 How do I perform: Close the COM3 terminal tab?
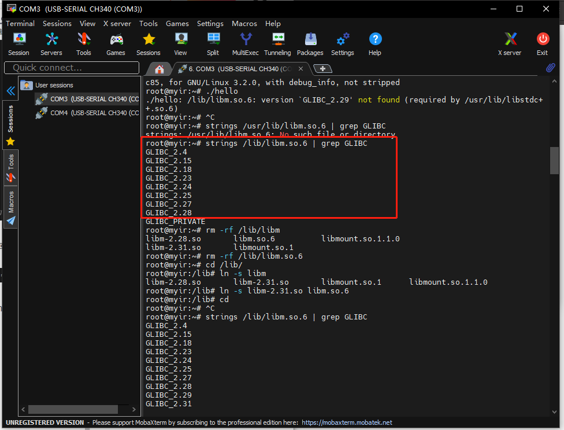tap(300, 68)
